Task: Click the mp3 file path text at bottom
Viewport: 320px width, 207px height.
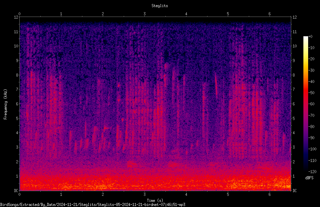Action: 93,205
